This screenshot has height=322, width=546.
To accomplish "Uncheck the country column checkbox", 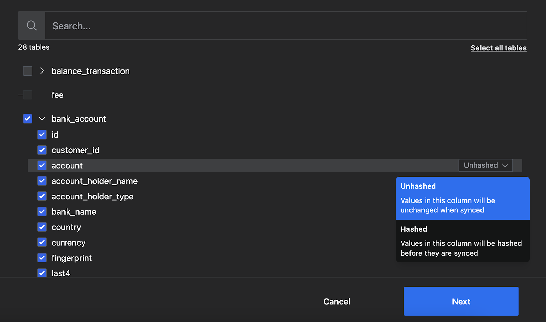I will (42, 227).
